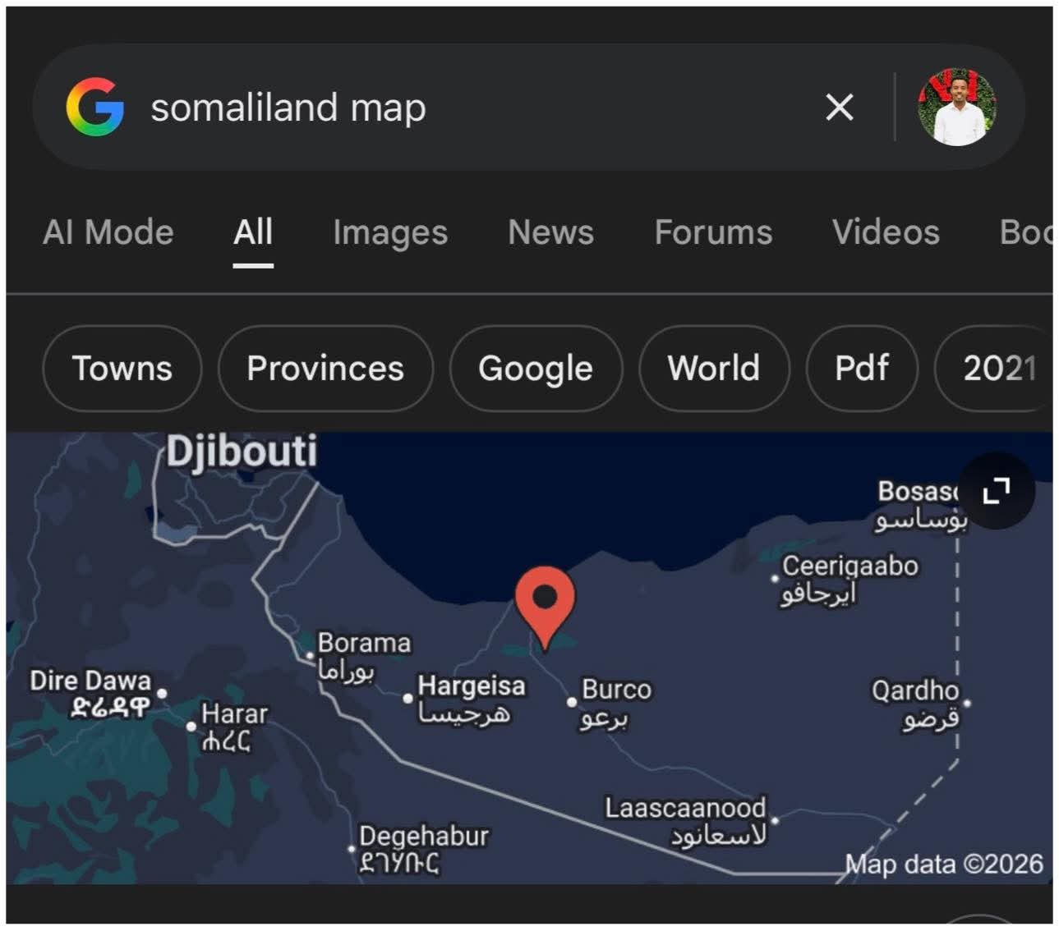Open the News results tab

550,232
